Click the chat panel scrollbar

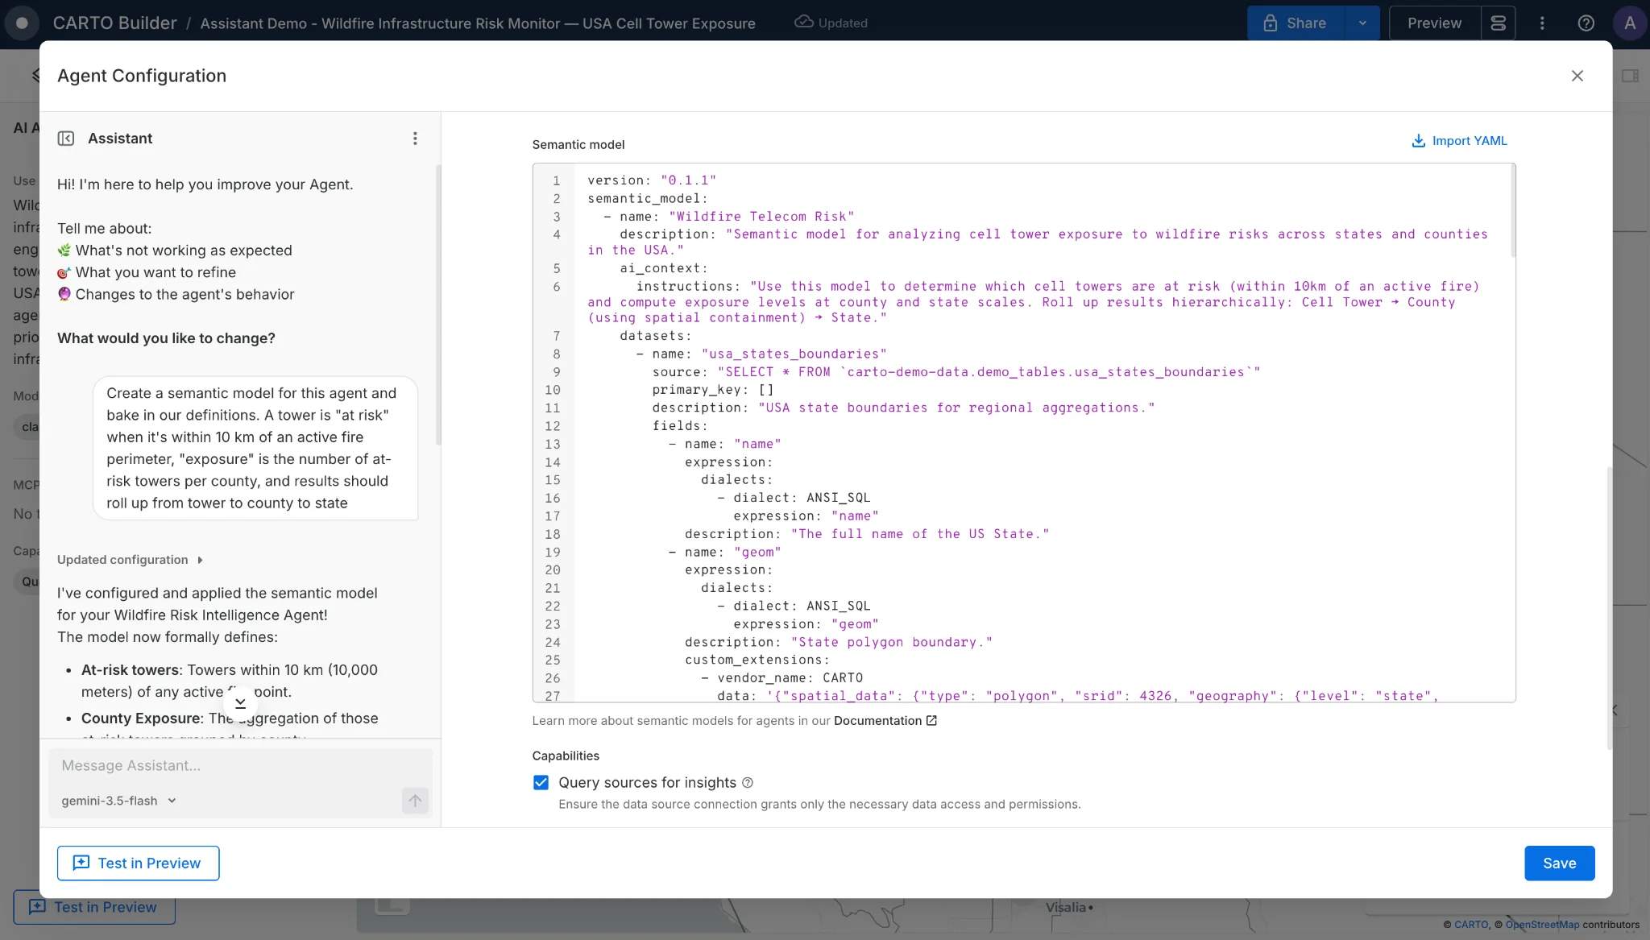coord(438,306)
